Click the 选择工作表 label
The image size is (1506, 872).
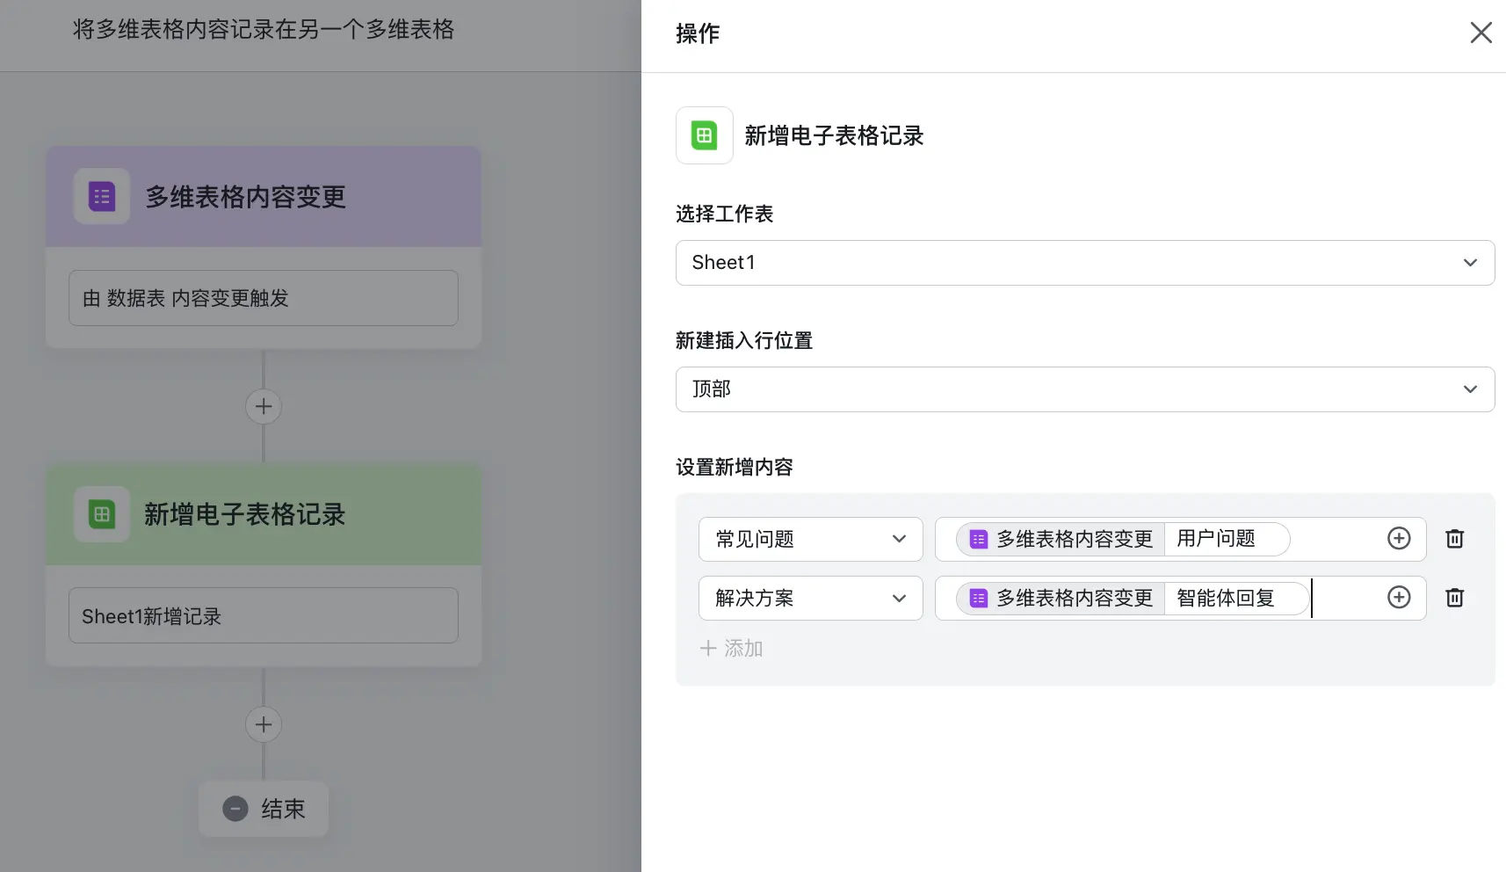pyautogui.click(x=724, y=214)
